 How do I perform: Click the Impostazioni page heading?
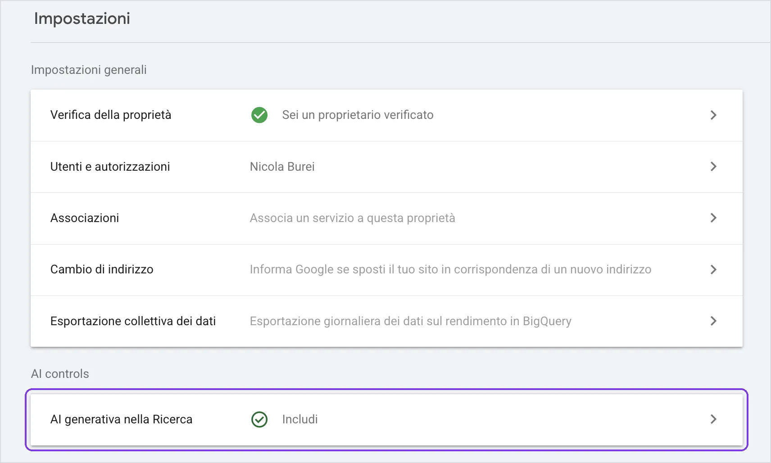tap(82, 18)
